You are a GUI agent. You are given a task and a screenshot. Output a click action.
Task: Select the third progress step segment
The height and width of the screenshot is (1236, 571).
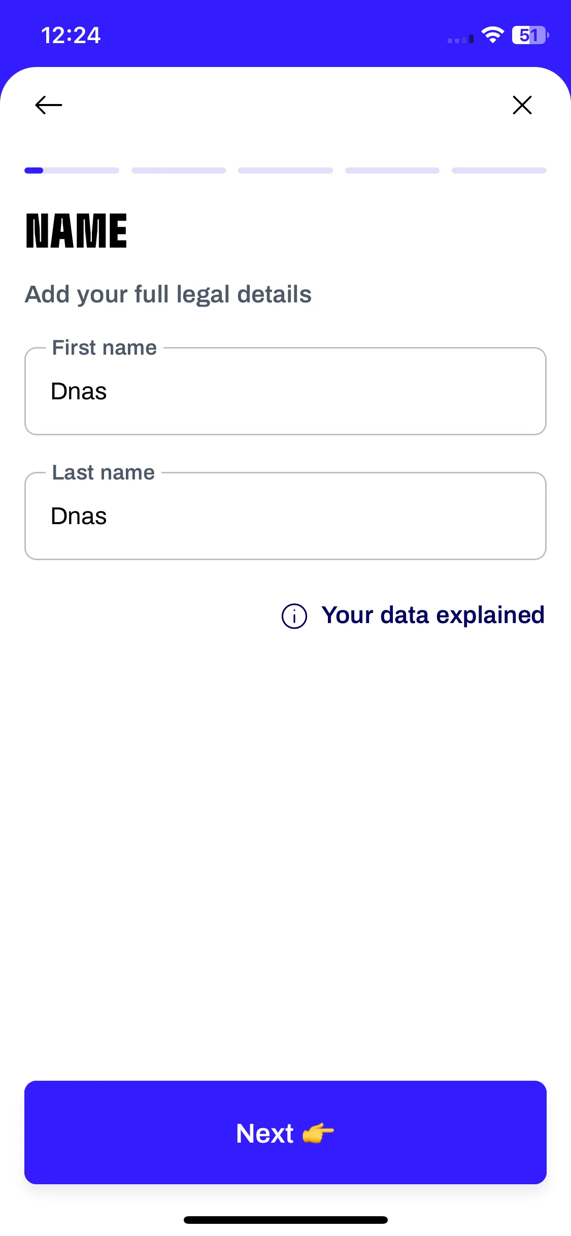[x=285, y=170]
